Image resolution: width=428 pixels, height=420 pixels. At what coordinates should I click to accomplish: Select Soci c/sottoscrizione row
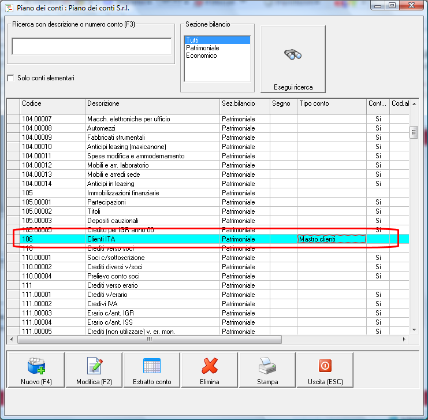coord(208,258)
